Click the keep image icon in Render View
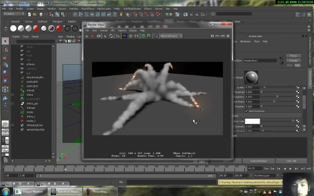Image resolution: width=314 pixels, height=196 pixels. click(x=143, y=36)
